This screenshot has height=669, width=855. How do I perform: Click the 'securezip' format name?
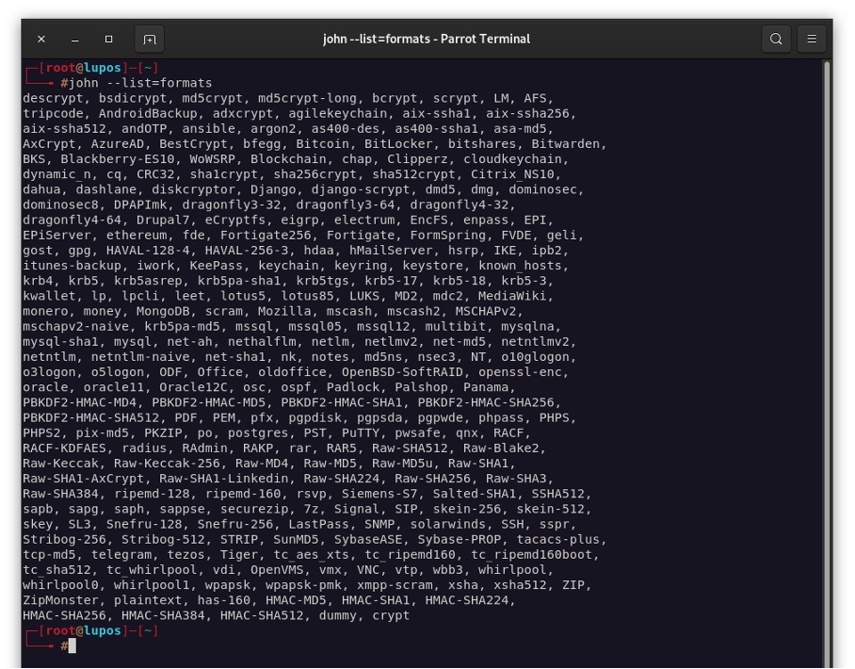coord(254,509)
